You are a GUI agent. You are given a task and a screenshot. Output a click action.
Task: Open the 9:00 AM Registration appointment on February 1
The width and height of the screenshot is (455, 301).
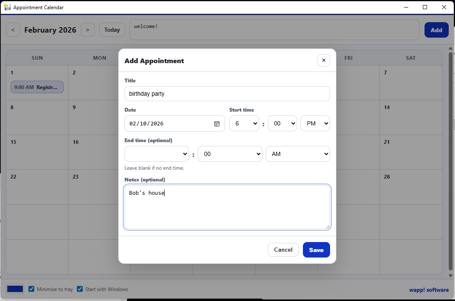point(37,87)
